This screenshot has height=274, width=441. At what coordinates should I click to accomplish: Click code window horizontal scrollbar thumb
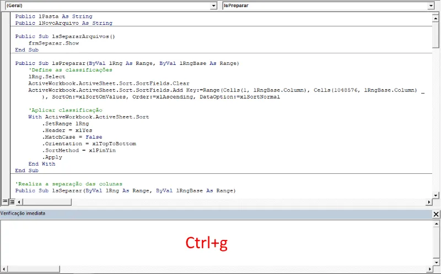tap(47, 201)
